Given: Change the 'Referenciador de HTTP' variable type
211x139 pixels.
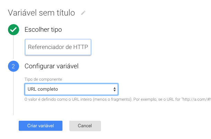Looking at the screenshot, I should (58, 47).
